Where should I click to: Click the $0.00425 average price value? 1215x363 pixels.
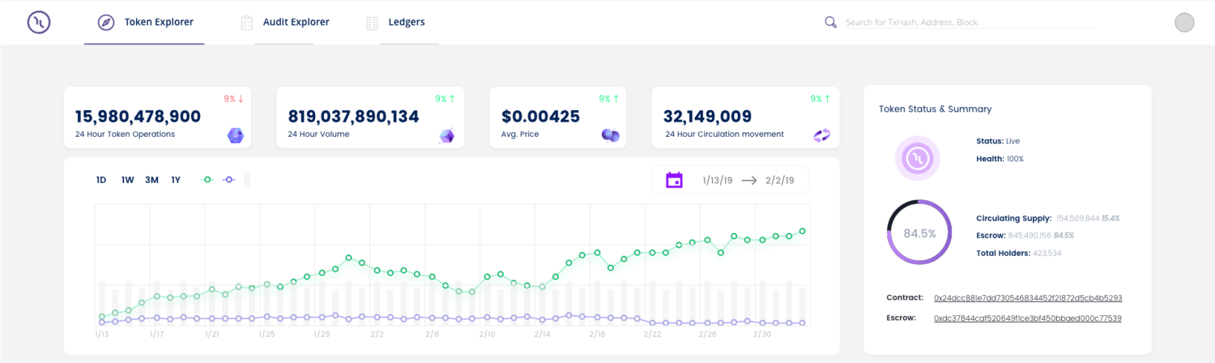540,117
